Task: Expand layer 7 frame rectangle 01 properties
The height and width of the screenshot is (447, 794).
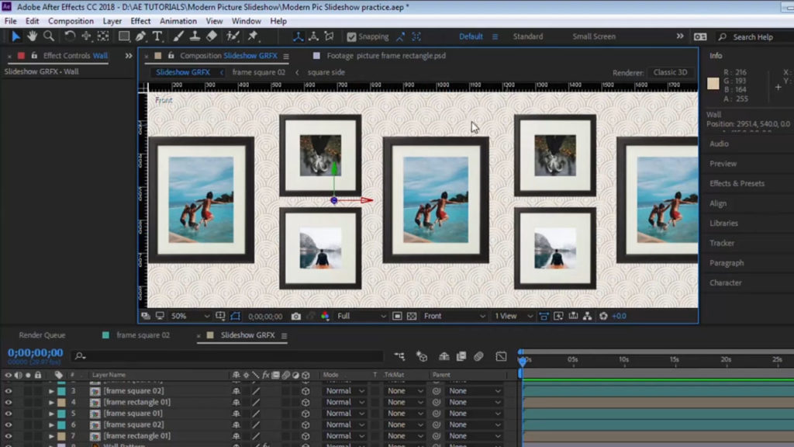Action: (51, 436)
